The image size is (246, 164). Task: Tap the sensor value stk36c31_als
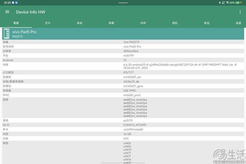click(x=131, y=81)
